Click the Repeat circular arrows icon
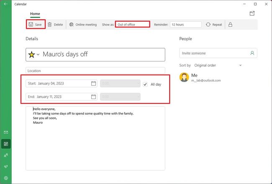 (x=208, y=25)
